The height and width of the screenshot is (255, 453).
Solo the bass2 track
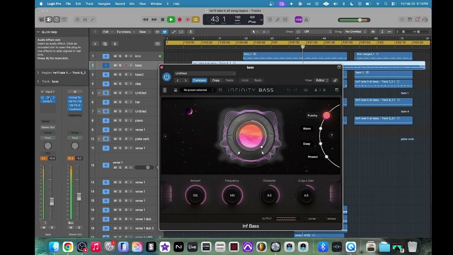pyautogui.click(x=120, y=74)
